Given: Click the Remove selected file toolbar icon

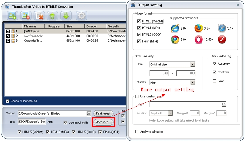Looking at the screenshot, I should pyautogui.click(x=26, y=16).
